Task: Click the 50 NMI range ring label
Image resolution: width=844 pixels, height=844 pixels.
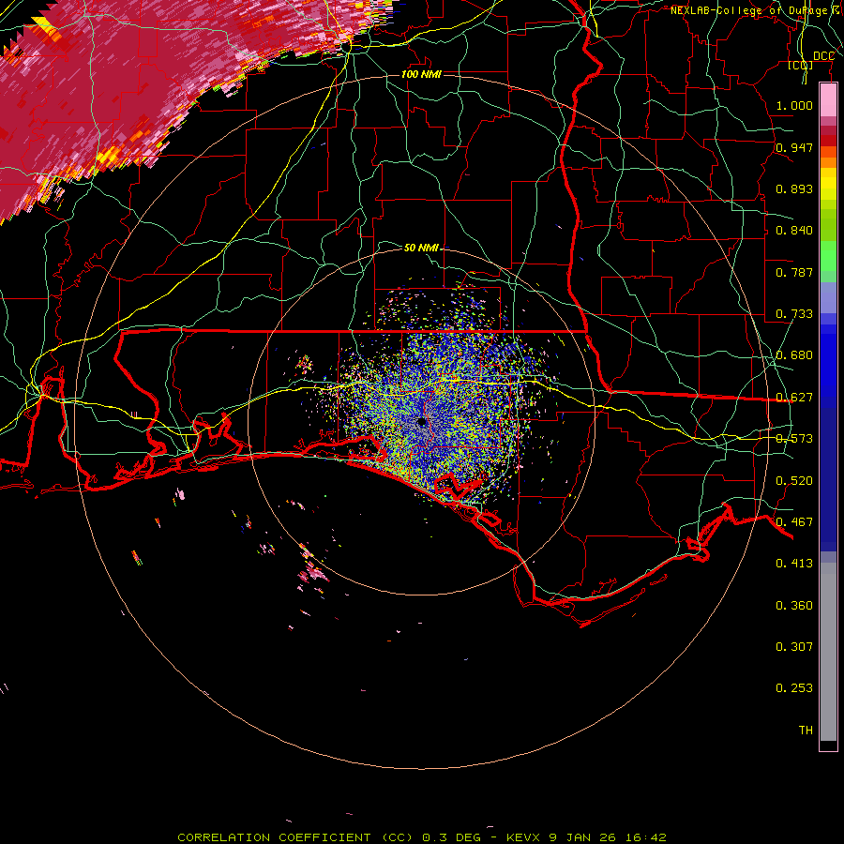Action: [421, 248]
